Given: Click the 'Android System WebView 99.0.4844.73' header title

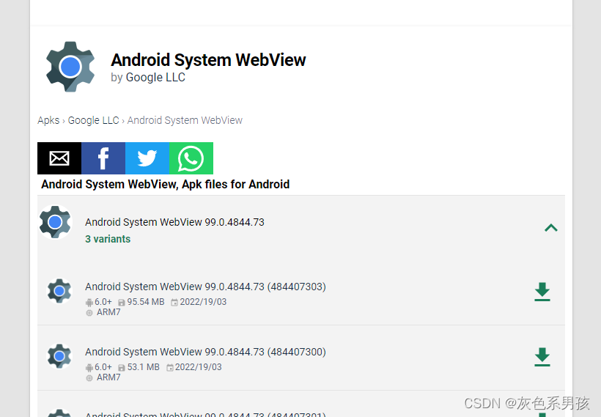Looking at the screenshot, I should coord(174,222).
